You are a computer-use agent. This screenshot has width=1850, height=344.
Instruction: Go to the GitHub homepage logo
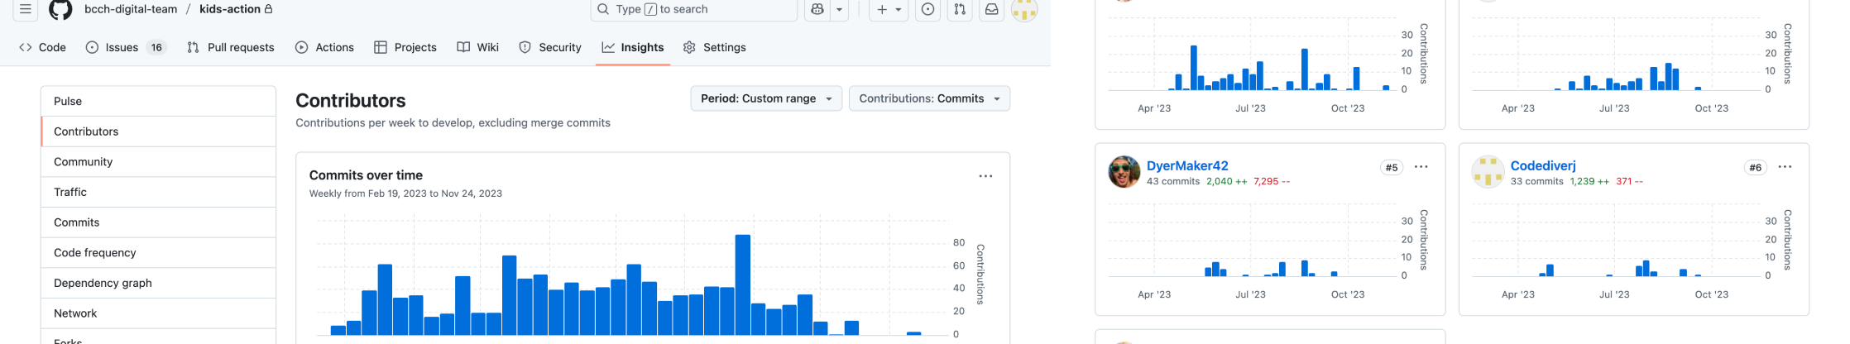click(x=60, y=9)
